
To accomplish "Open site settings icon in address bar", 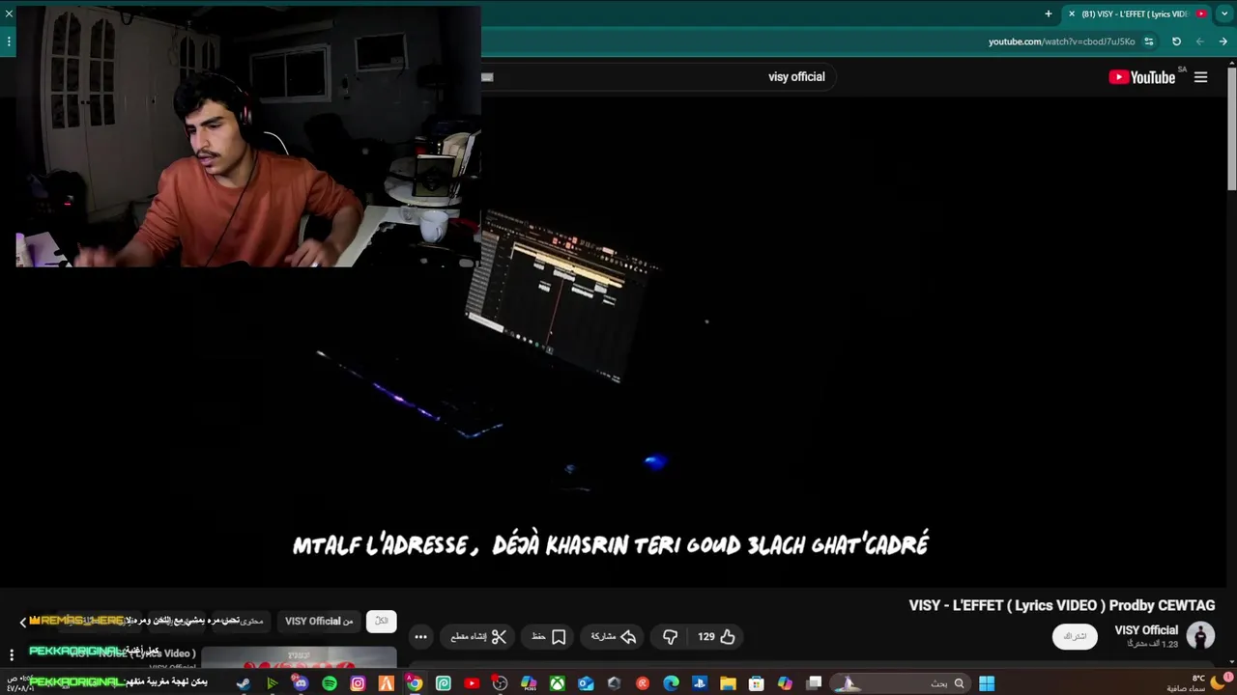I will click(1149, 42).
